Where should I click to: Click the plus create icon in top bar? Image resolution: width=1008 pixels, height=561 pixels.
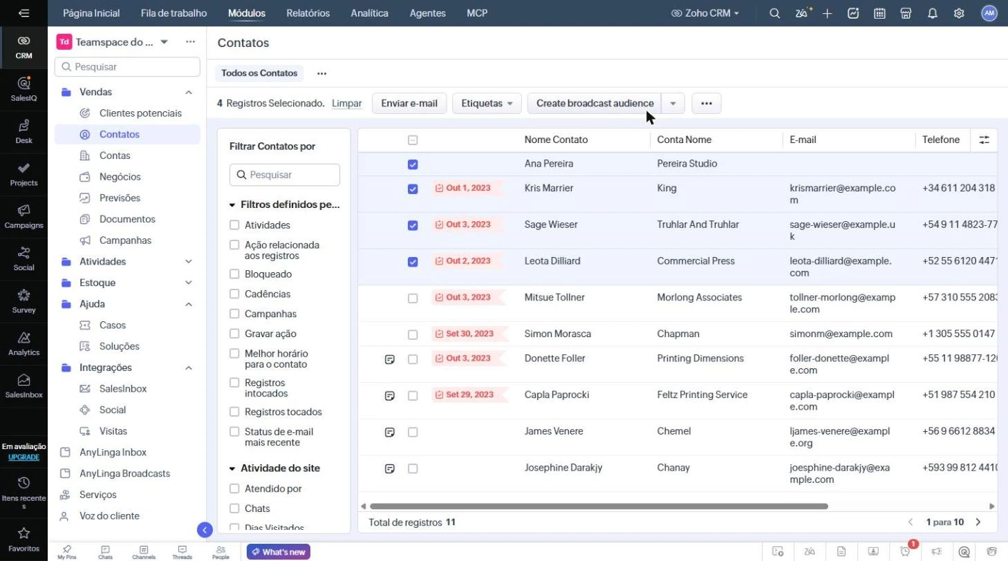click(827, 13)
